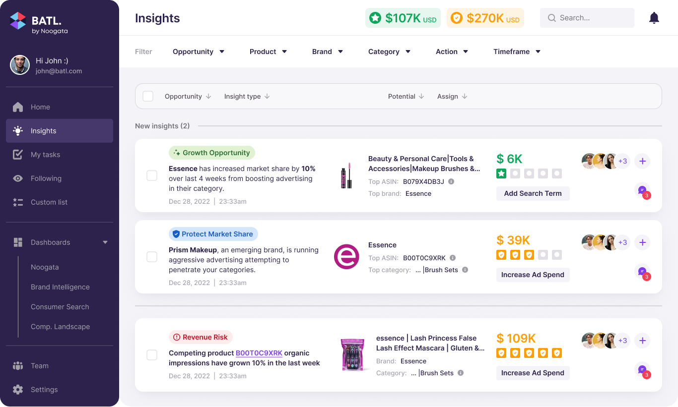Tick the select-all checkbox in table header

148,96
